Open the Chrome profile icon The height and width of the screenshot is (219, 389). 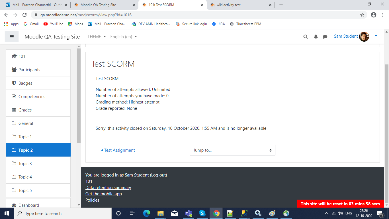pyautogui.click(x=374, y=15)
